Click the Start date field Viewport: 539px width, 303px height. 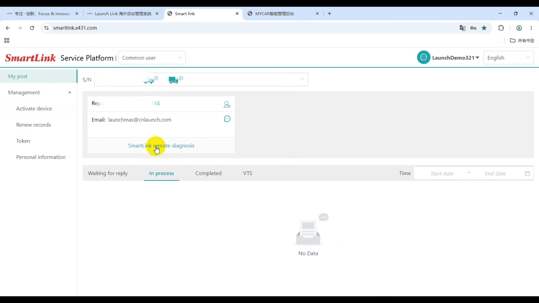click(x=442, y=174)
